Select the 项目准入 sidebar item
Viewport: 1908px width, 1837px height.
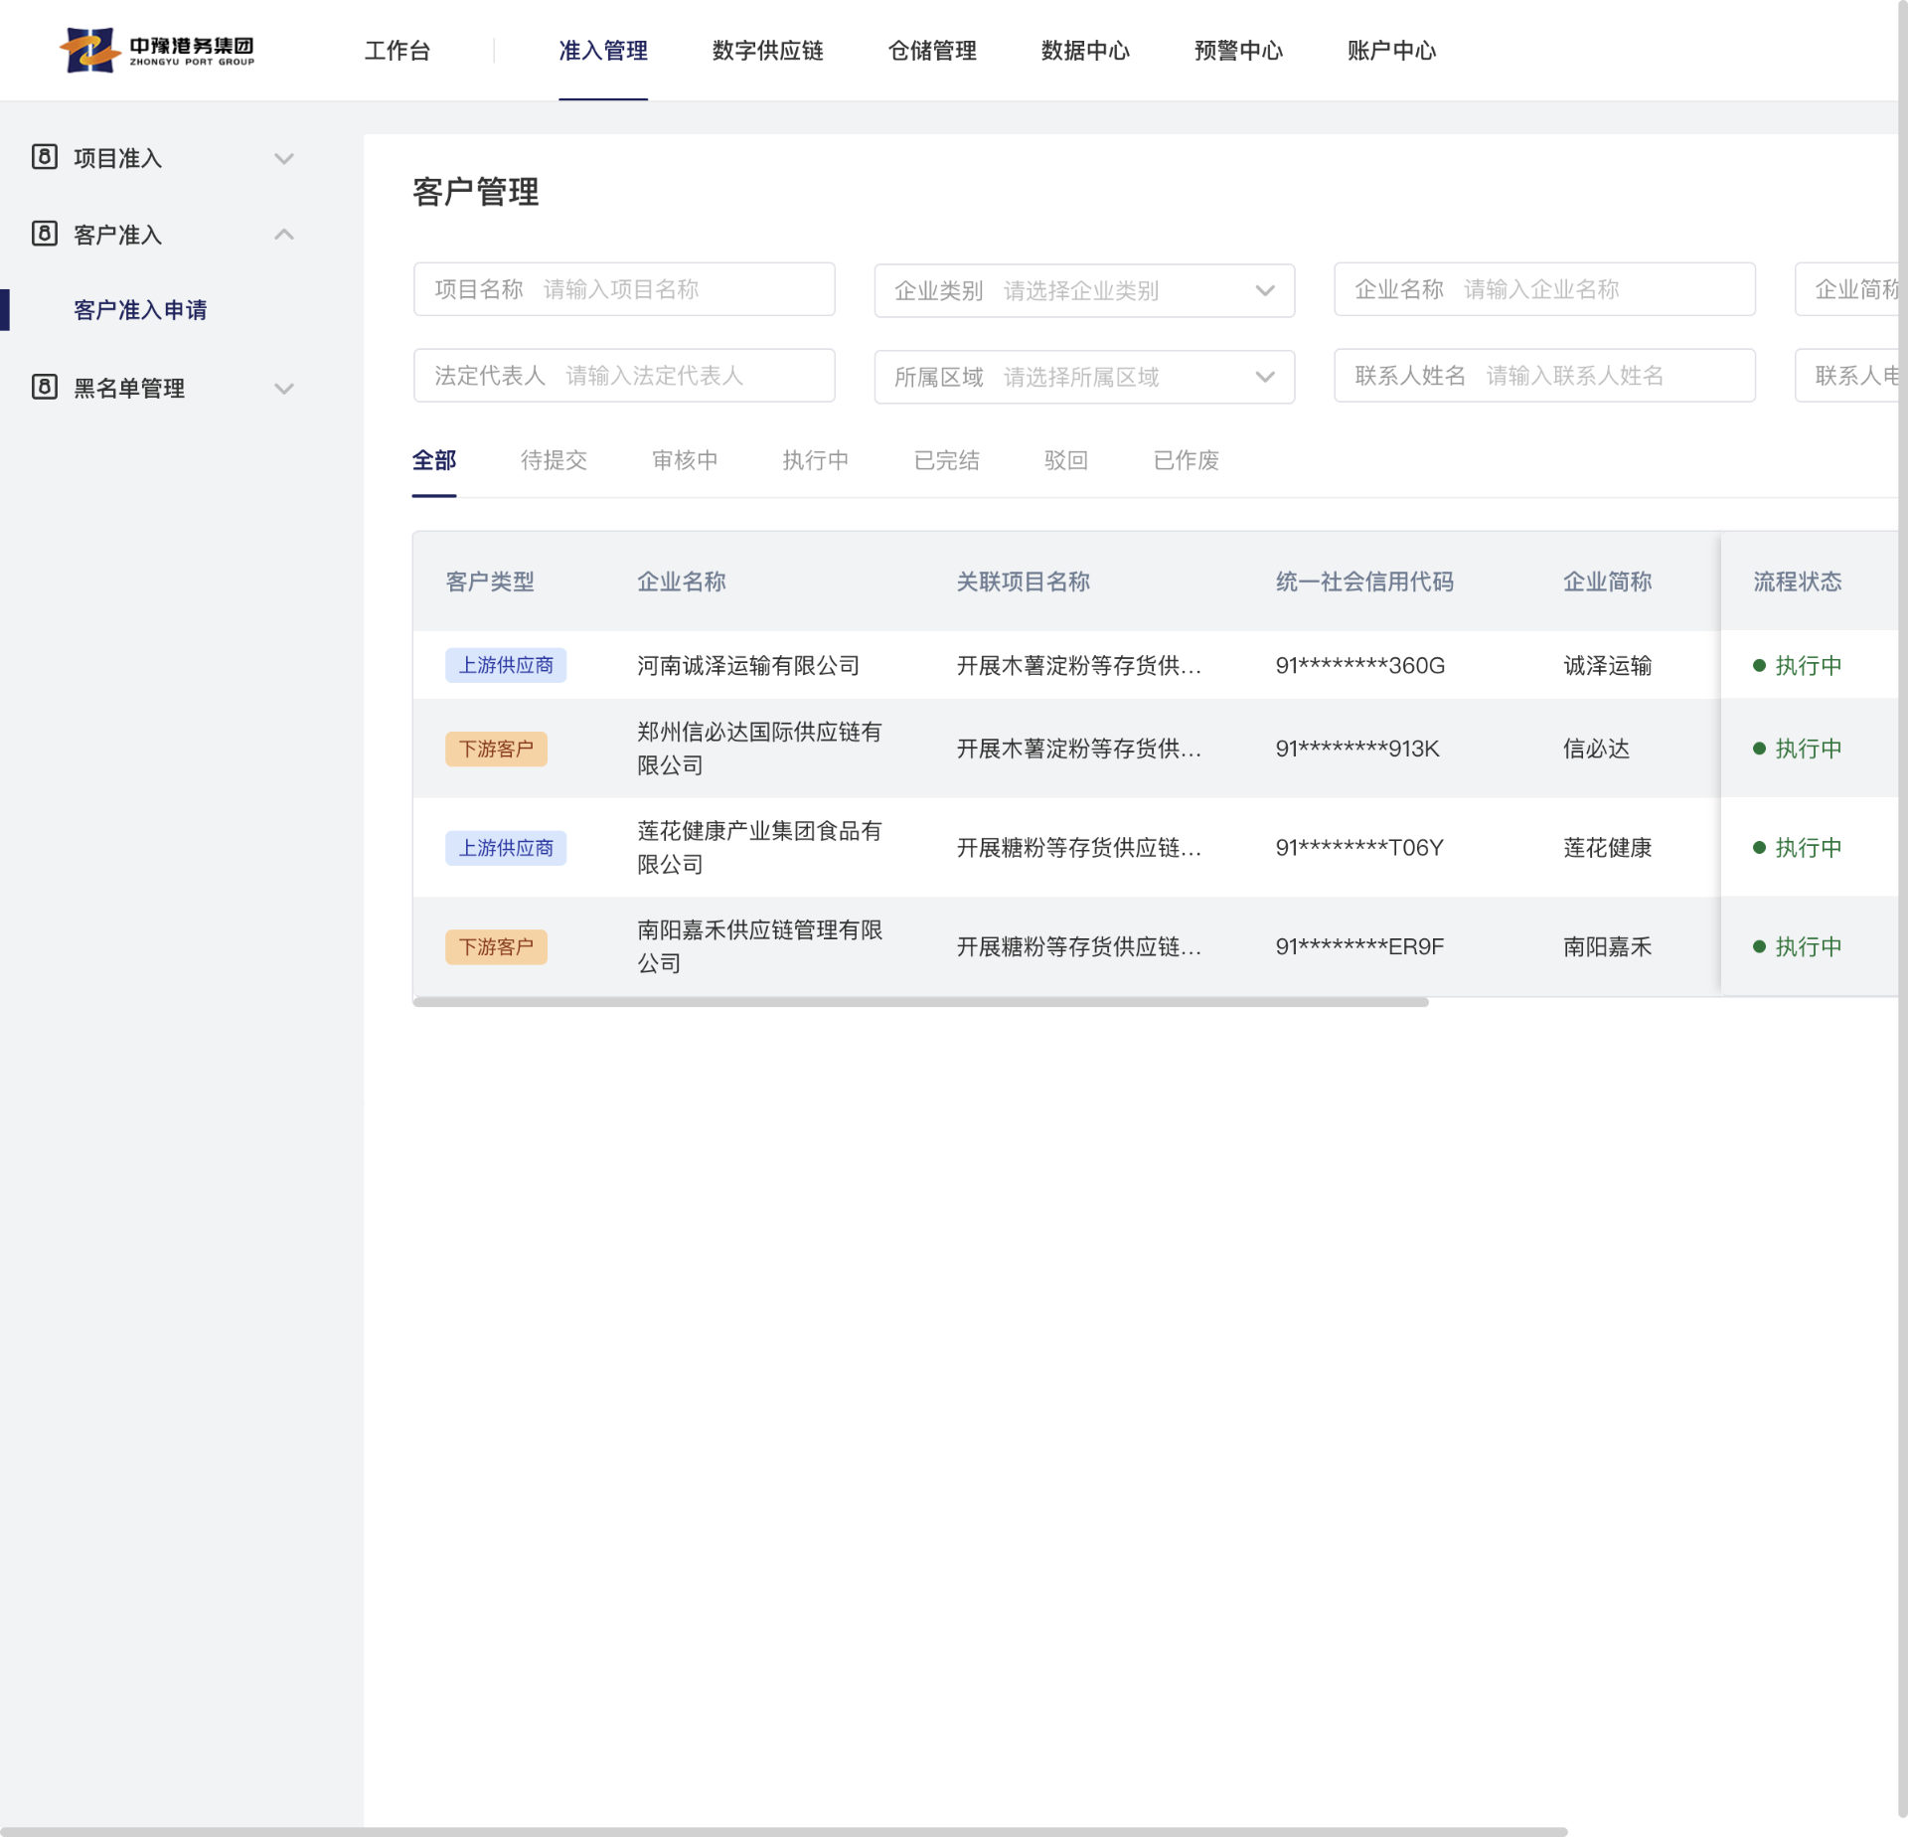tap(117, 158)
